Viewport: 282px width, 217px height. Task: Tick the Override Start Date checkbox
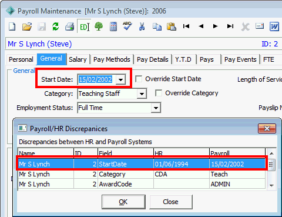pos(139,79)
